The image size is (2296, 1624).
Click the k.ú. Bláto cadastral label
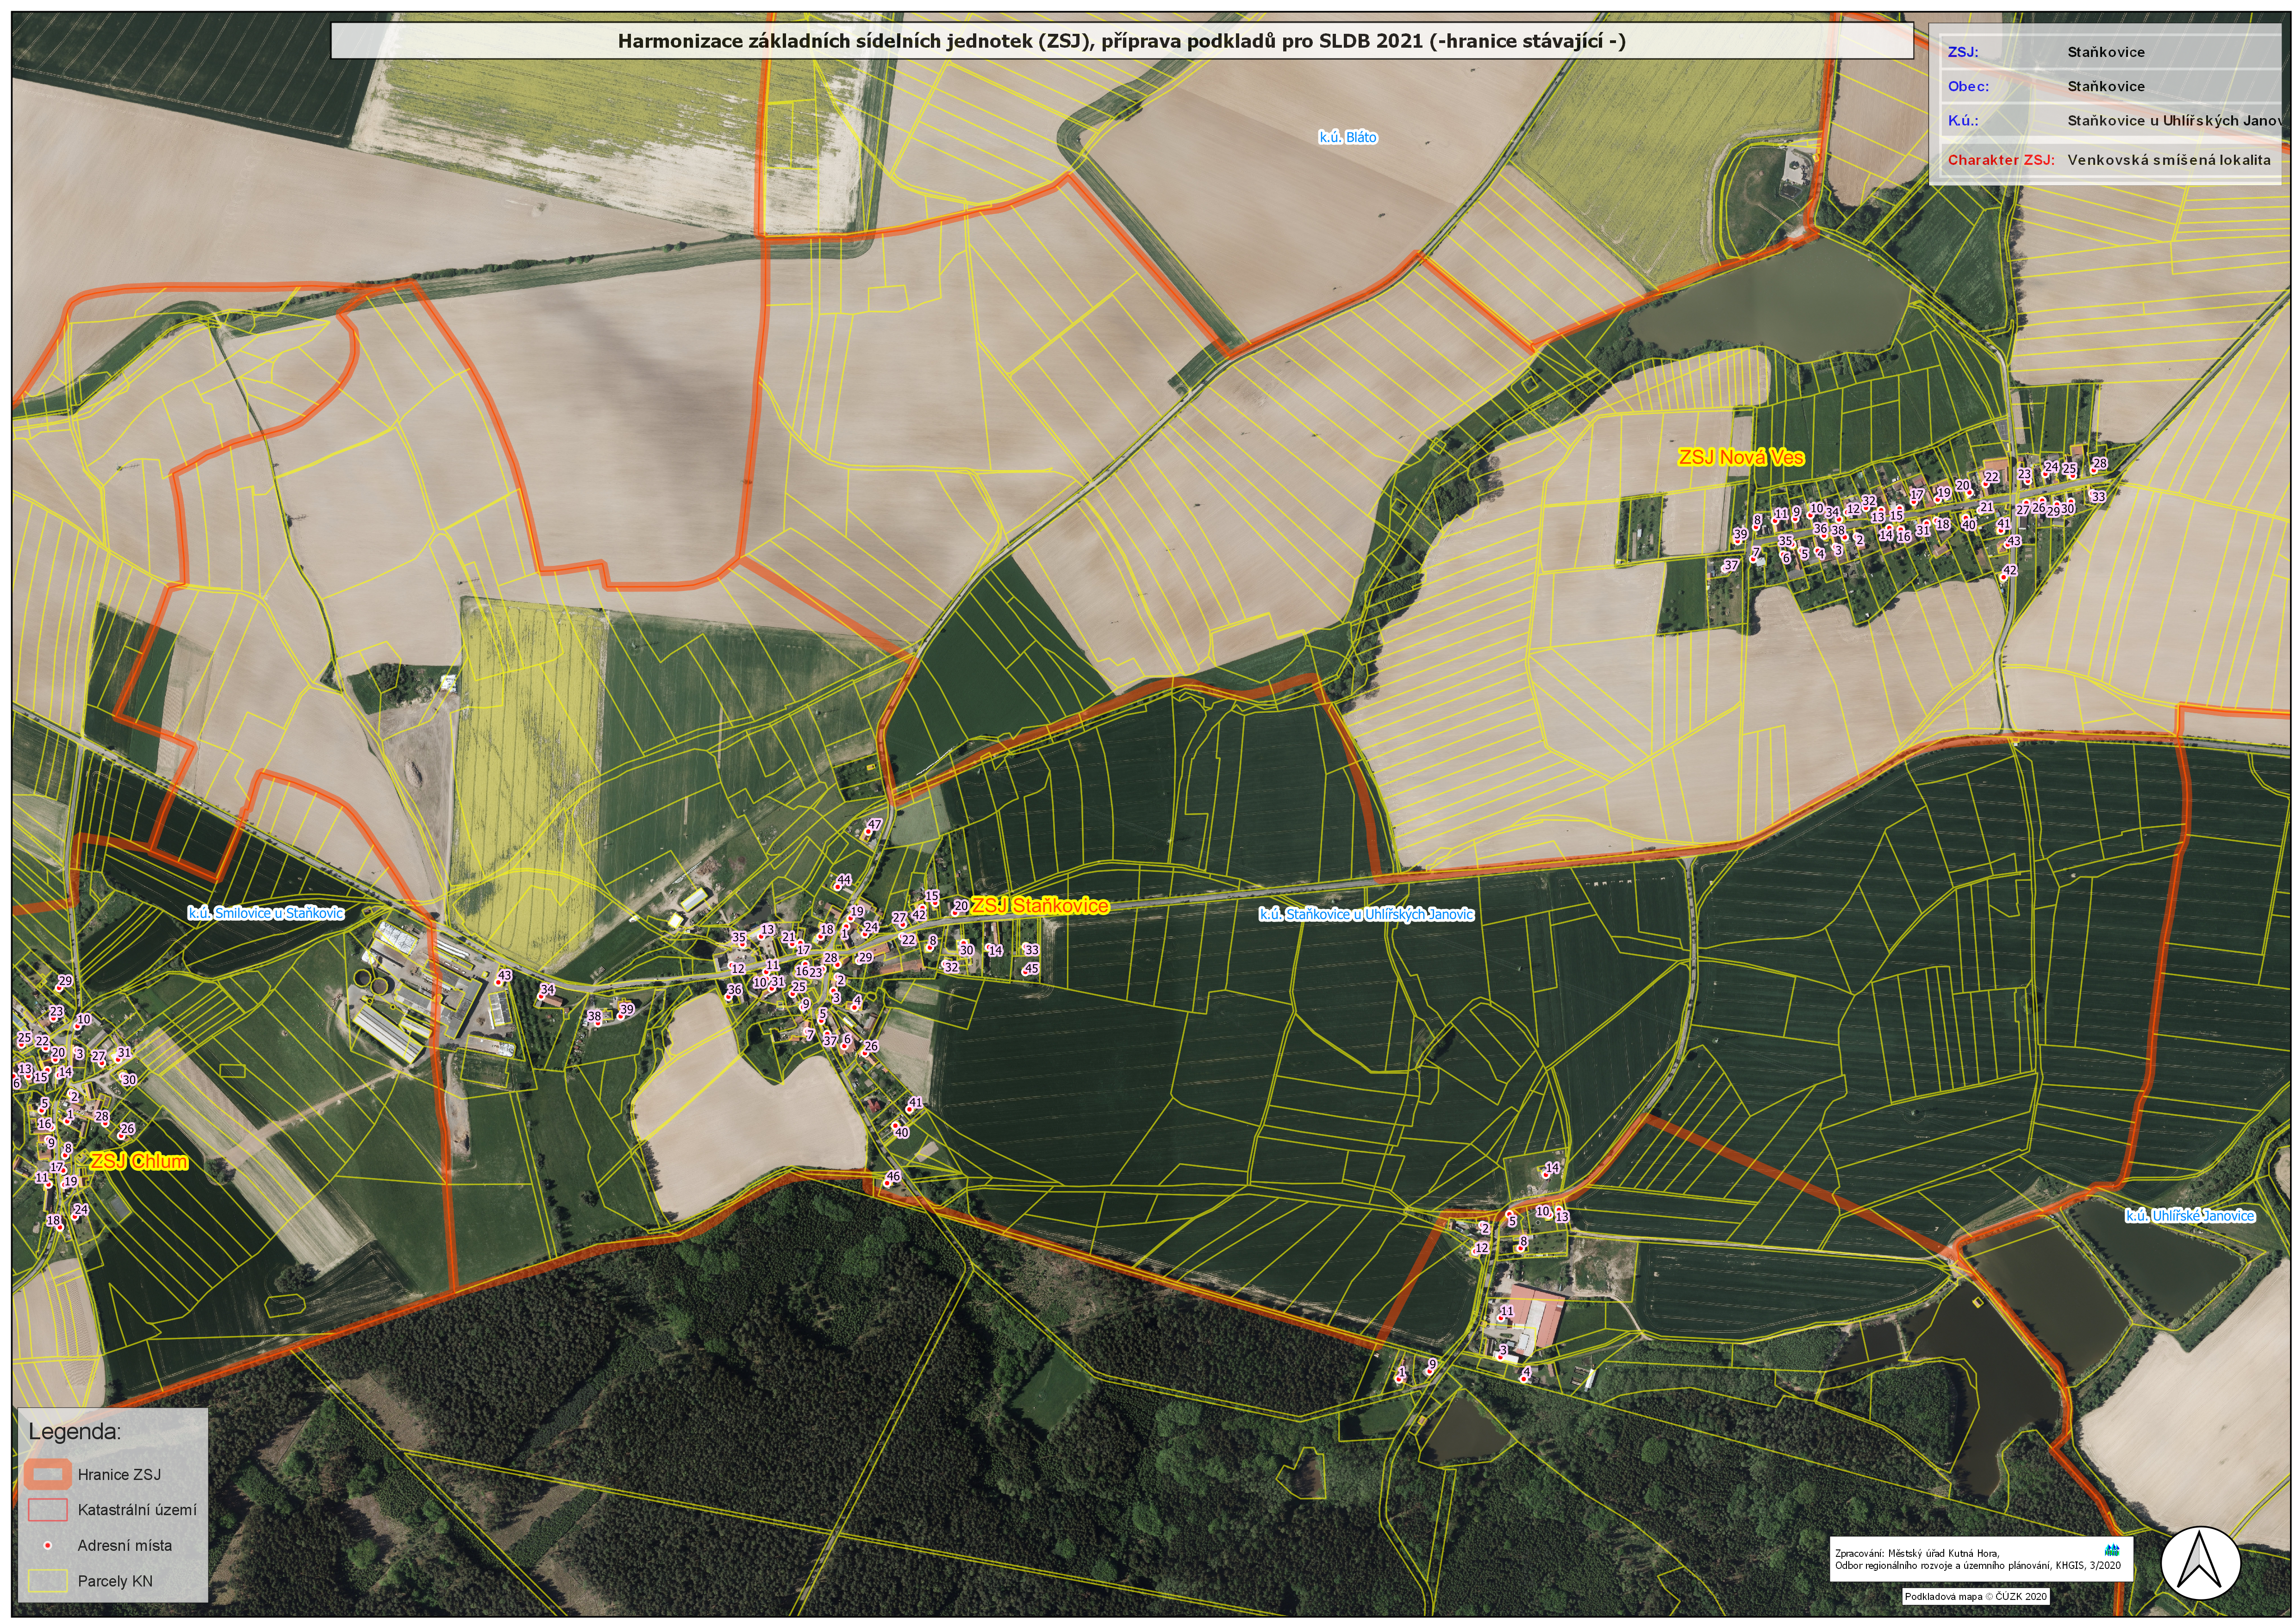[1348, 137]
